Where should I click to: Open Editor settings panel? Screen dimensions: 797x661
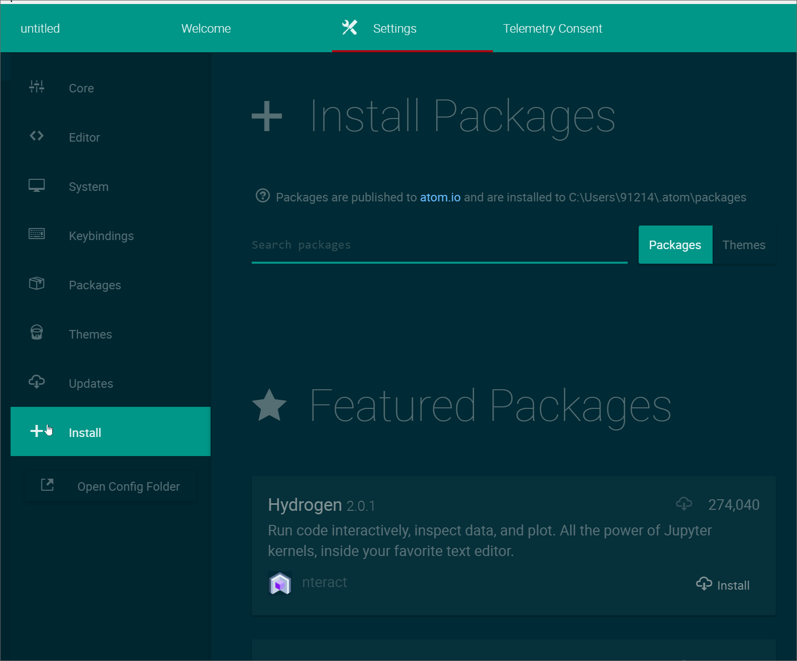[111, 137]
